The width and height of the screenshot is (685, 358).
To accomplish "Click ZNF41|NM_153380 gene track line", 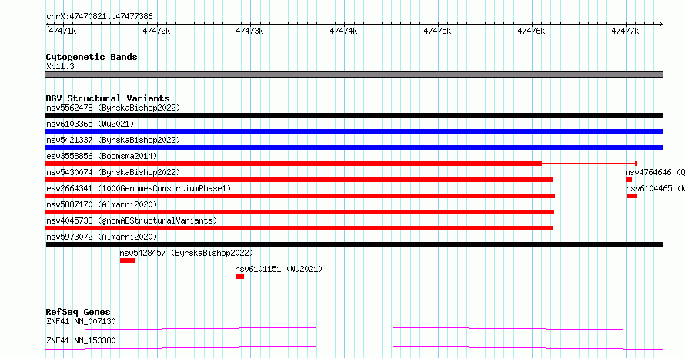I will (x=354, y=347).
